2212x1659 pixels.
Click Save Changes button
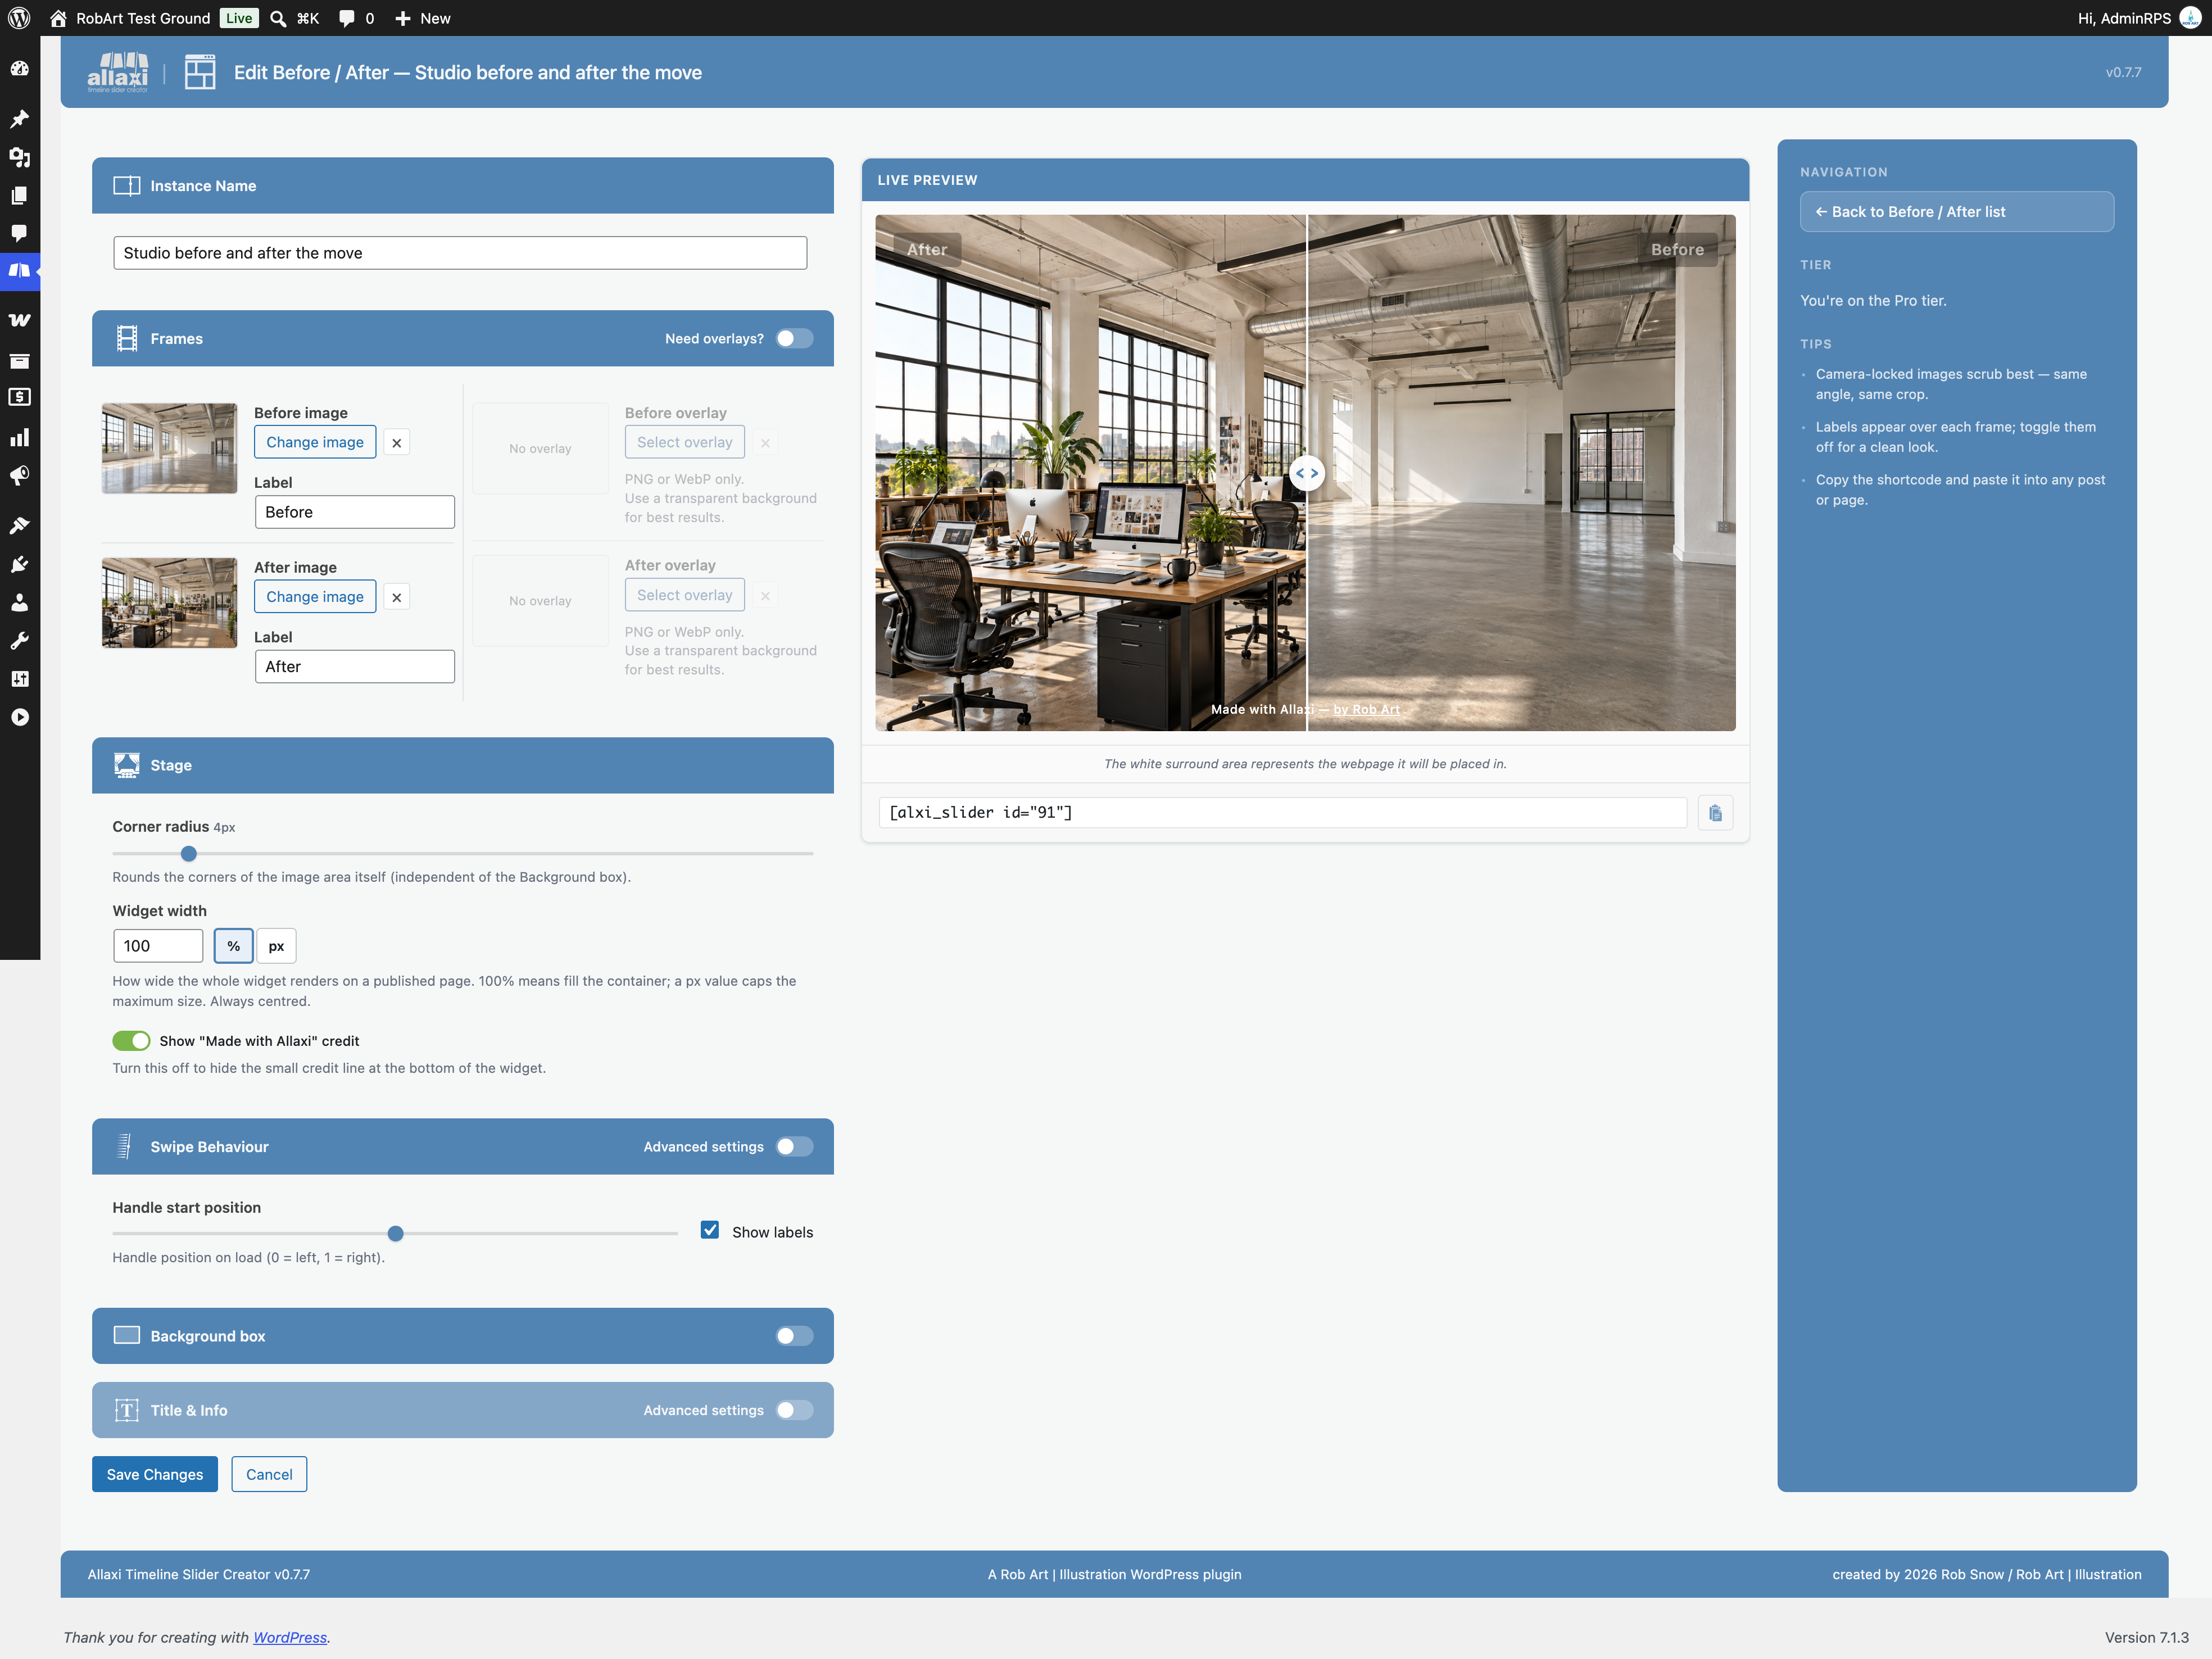coord(155,1474)
